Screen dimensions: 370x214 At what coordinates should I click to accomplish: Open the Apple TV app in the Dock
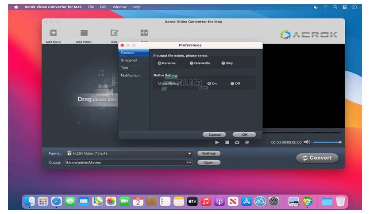193,202
